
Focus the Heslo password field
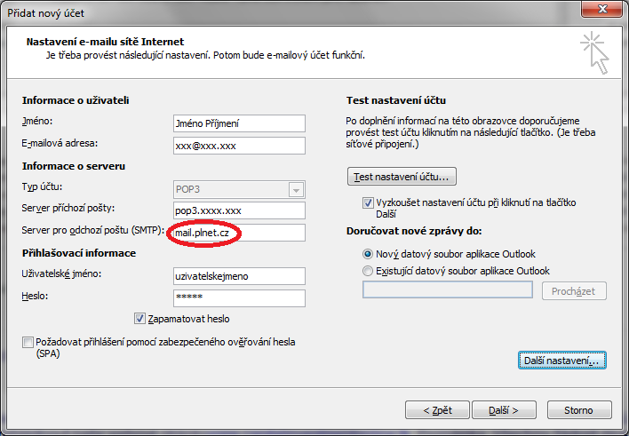tap(239, 297)
